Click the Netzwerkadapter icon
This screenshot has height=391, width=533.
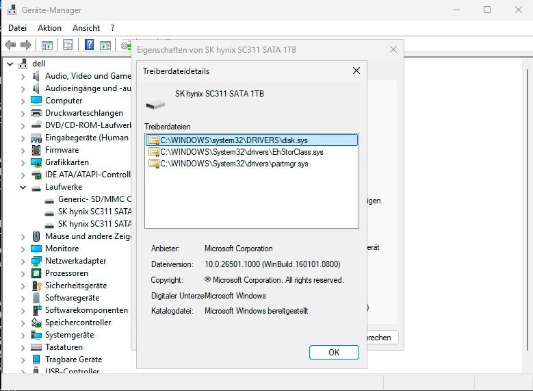36,261
